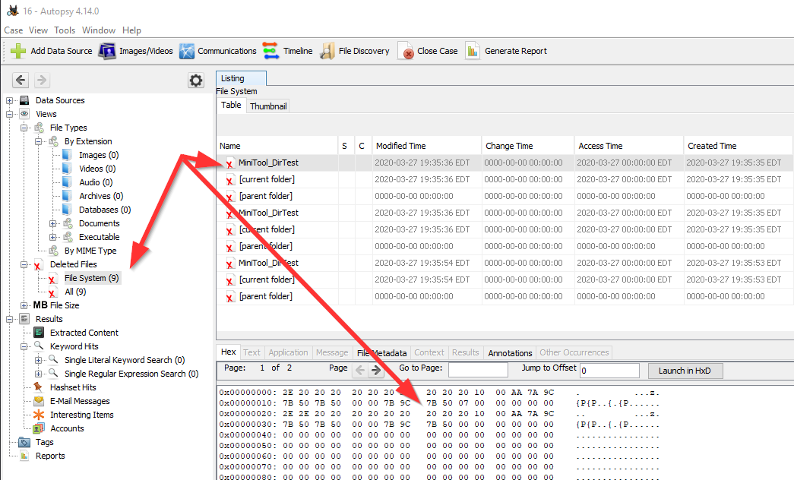794x480 pixels.
Task: Sort by Access Time column header
Action: click(629, 146)
